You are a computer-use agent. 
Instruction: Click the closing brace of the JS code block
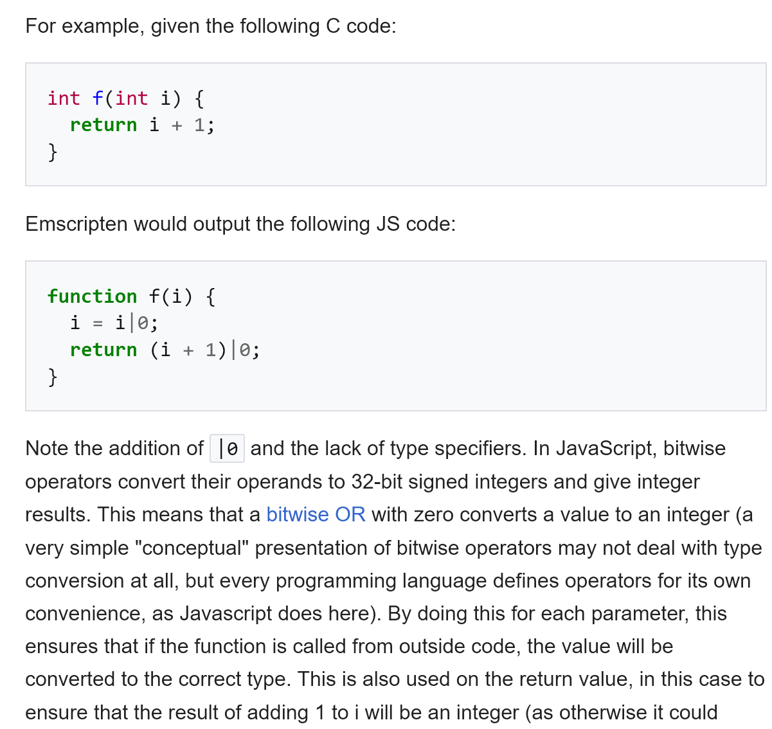(x=53, y=377)
